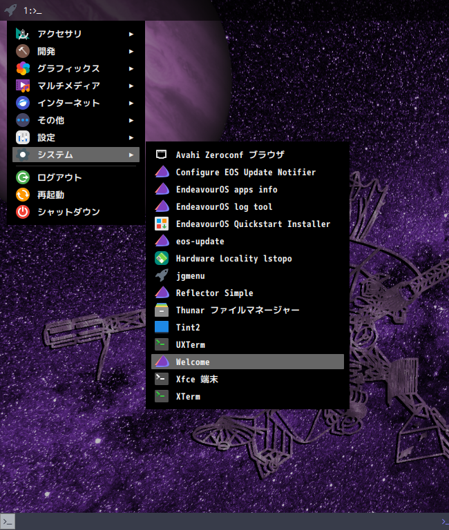
Task: Click the グラフィックス colorful icon
Action: click(x=23, y=68)
